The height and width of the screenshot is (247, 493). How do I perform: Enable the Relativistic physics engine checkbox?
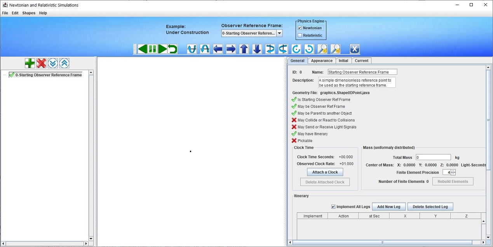pos(300,35)
